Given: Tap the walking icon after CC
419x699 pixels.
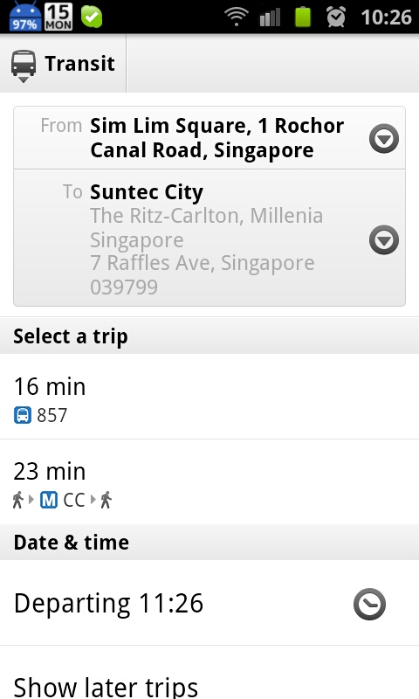Looking at the screenshot, I should [x=106, y=500].
